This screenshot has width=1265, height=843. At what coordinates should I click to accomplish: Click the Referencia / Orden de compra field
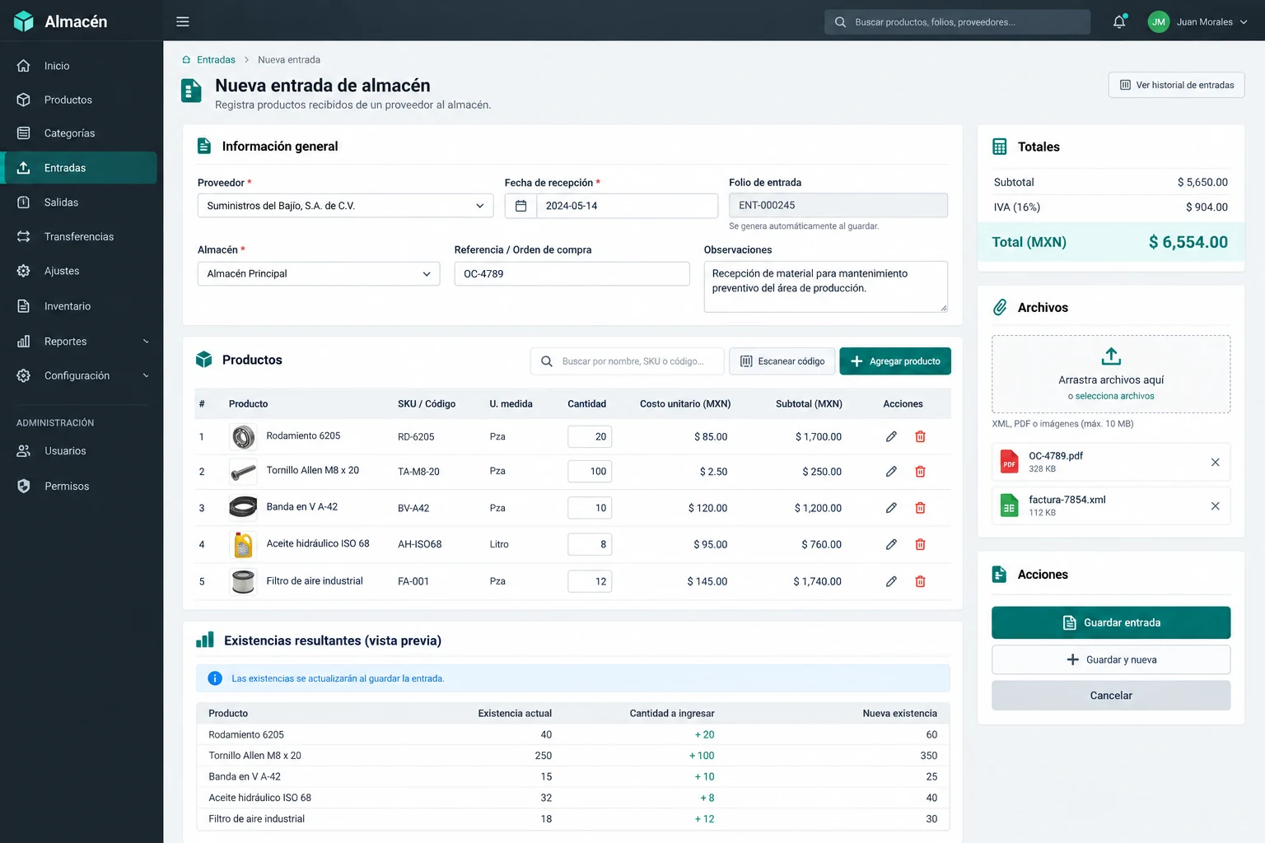click(x=572, y=273)
